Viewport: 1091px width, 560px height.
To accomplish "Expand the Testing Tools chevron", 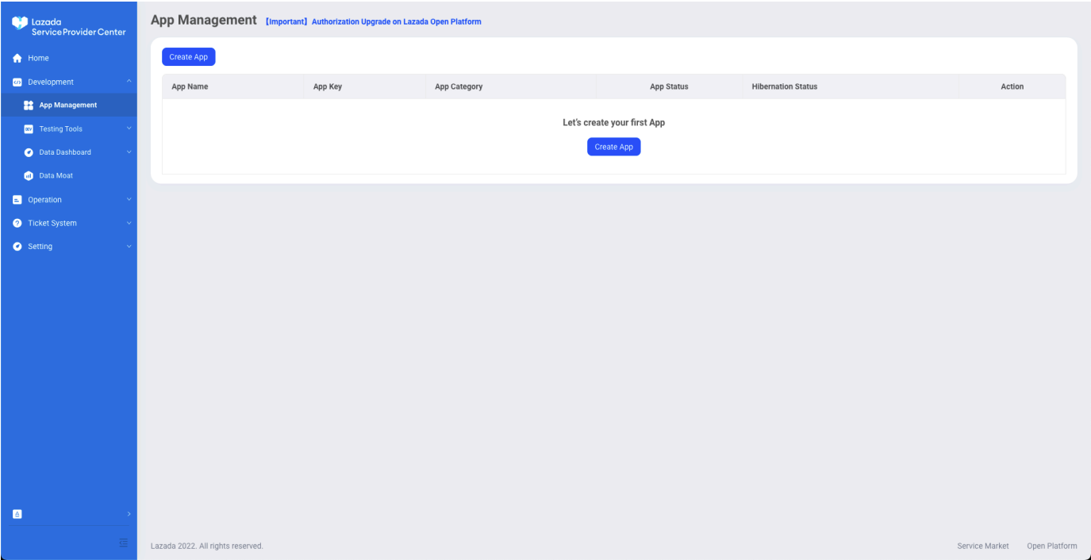I will point(129,128).
